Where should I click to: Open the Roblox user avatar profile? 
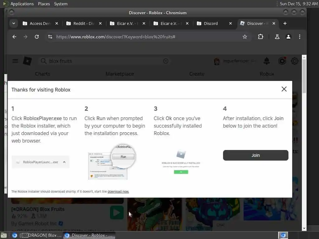click(217, 61)
